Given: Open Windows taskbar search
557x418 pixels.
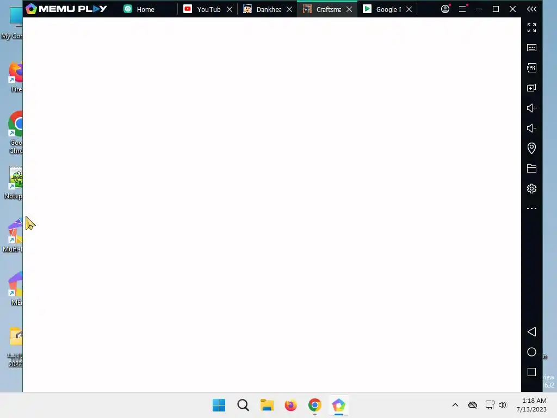Looking at the screenshot, I should coord(243,405).
